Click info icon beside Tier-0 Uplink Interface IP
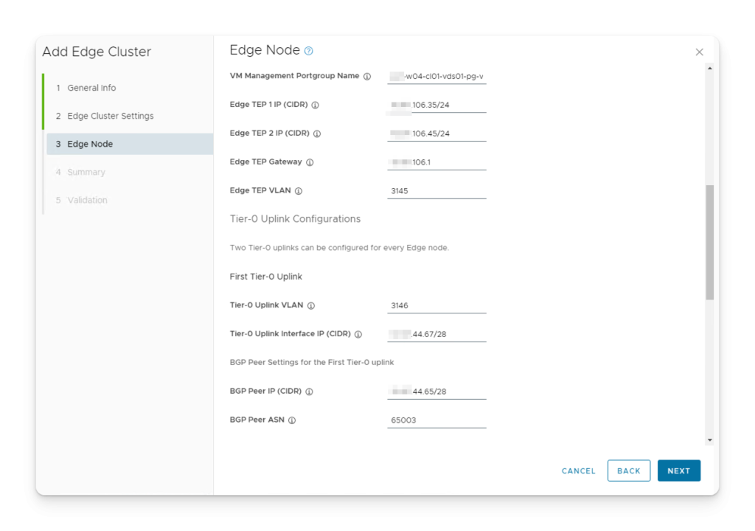 358,335
